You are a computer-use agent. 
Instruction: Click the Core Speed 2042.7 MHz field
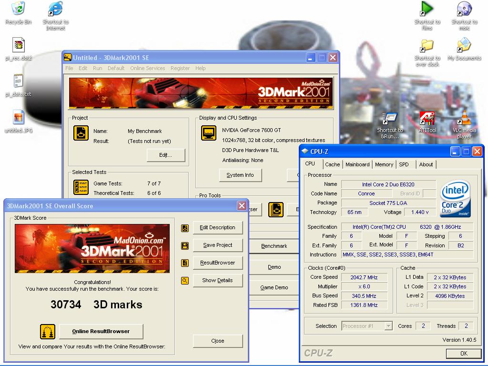point(364,277)
